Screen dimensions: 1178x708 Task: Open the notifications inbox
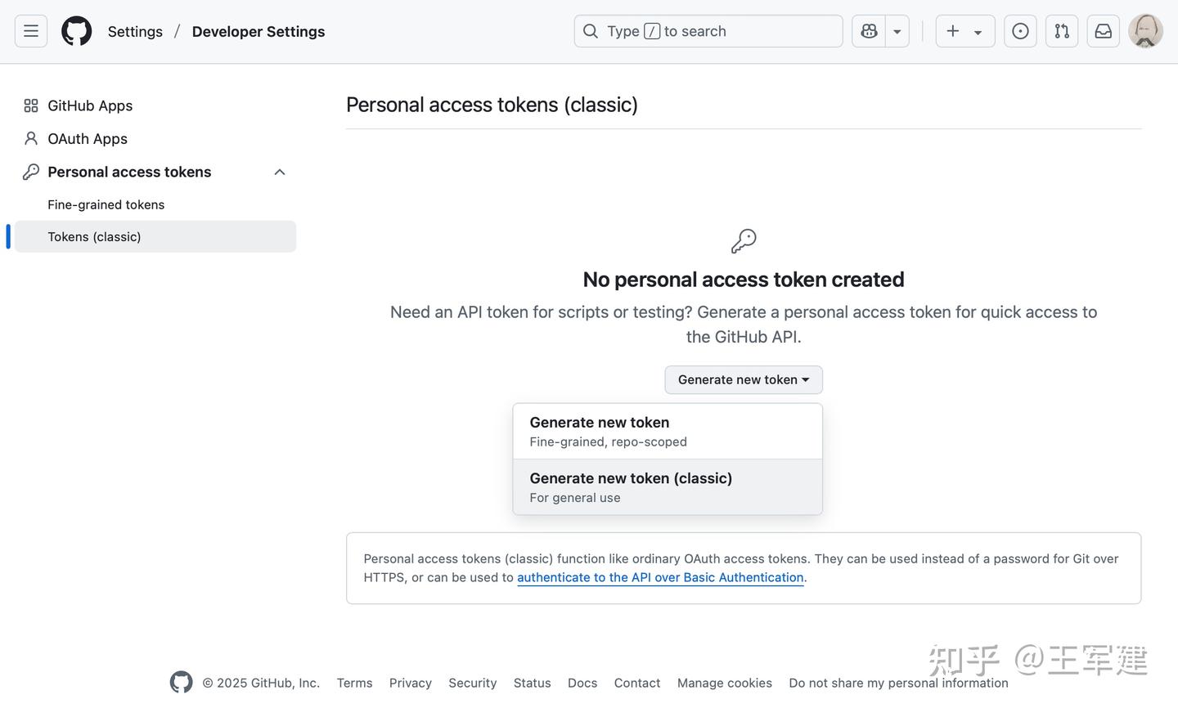[x=1103, y=30]
